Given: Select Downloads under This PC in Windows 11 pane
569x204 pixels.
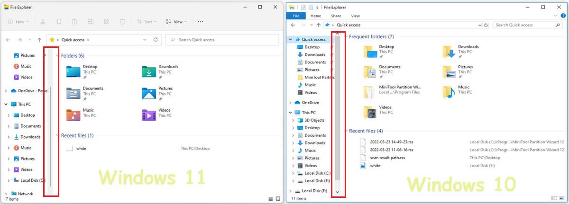Looking at the screenshot, I should click(x=27, y=137).
